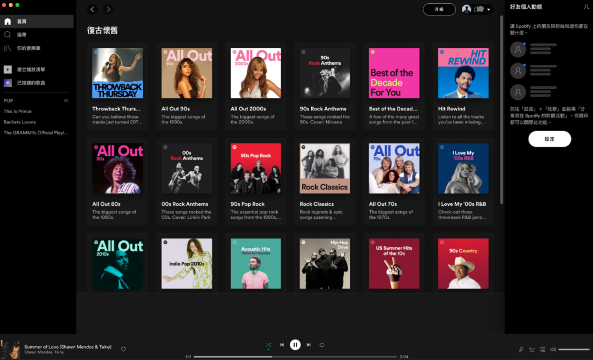Pause the currently playing track
Image resolution: width=593 pixels, height=360 pixels.
(x=295, y=345)
